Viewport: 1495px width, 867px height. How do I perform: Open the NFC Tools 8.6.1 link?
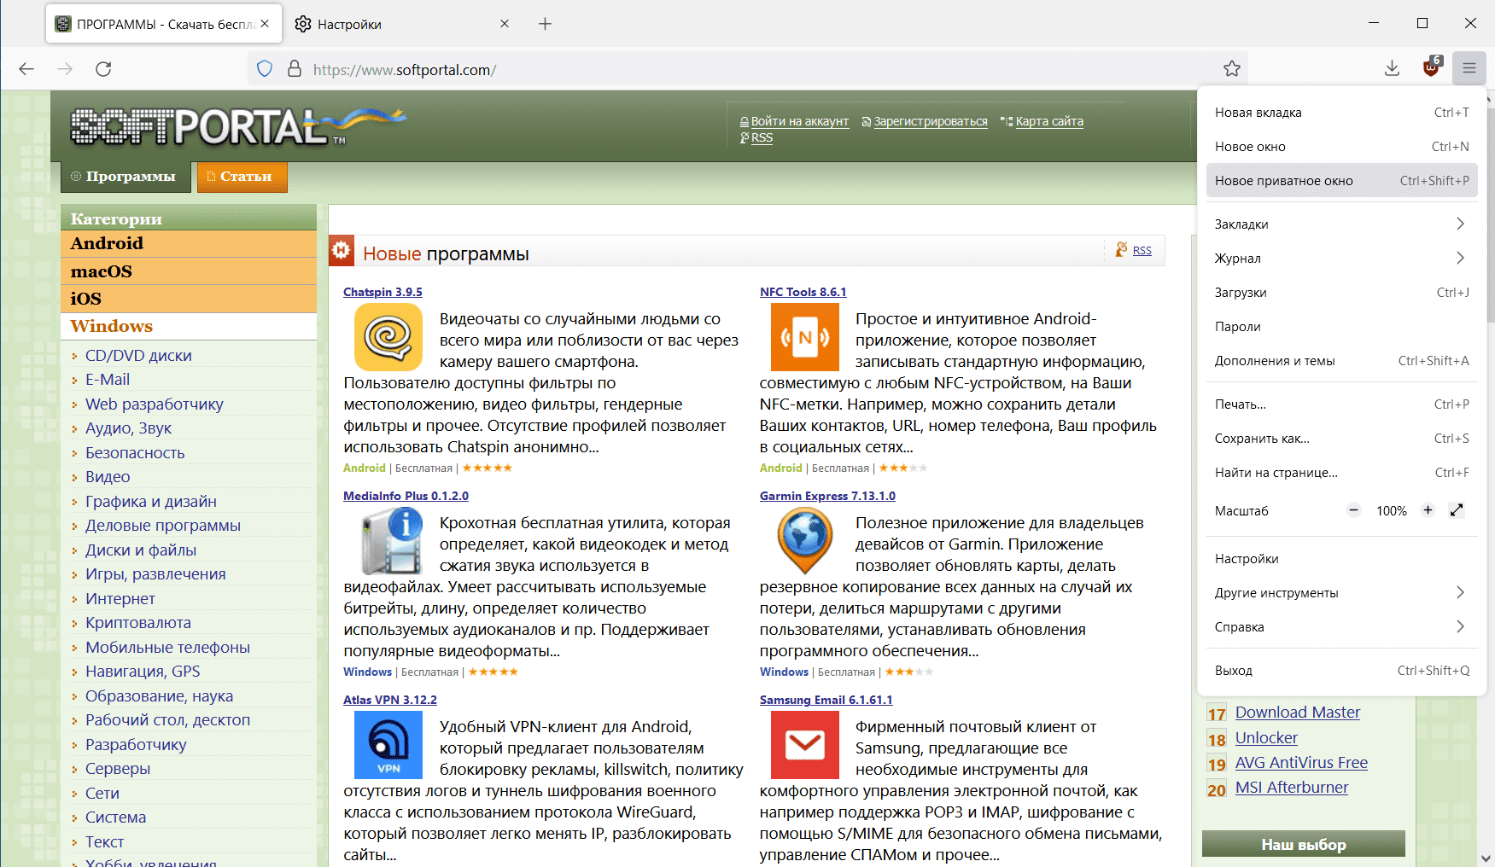(x=803, y=292)
